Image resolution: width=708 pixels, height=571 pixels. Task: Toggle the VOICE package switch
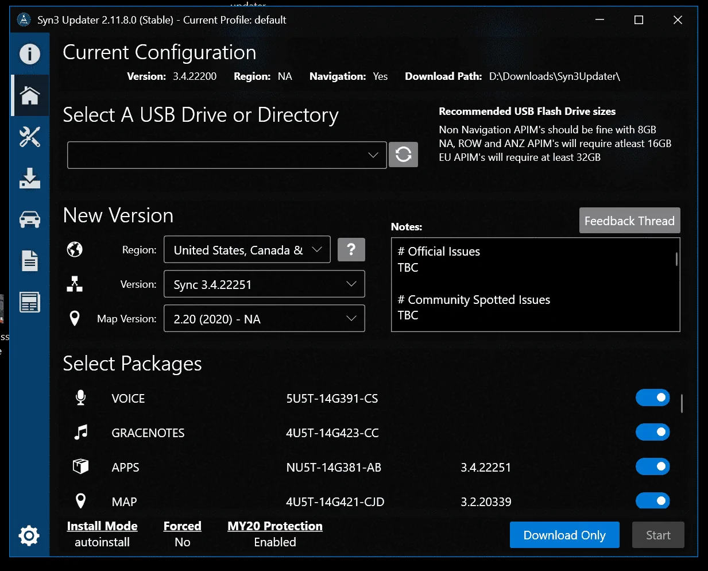tap(653, 398)
